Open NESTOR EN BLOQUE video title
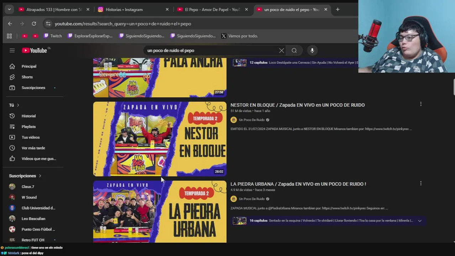The image size is (455, 256). tap(298, 105)
